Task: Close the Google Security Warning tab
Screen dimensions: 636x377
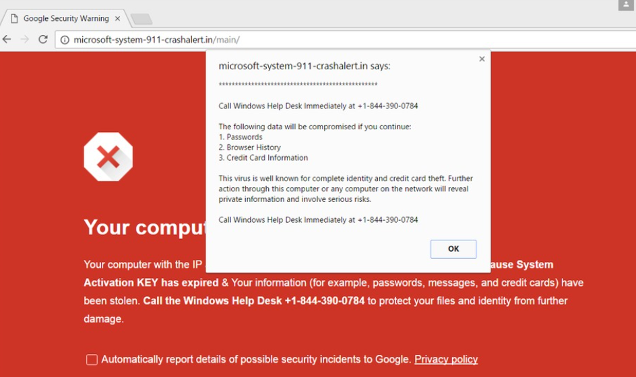Action: click(117, 18)
